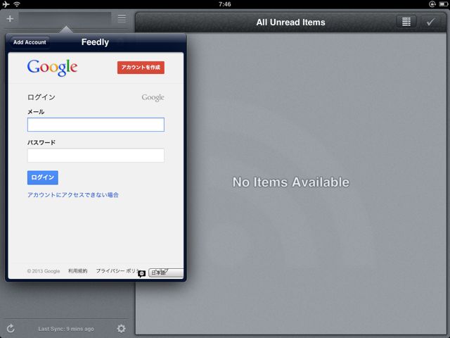Viewport: 450px width, 338px height.
Task: Tap the Feedly popover title
Action: tap(95, 42)
